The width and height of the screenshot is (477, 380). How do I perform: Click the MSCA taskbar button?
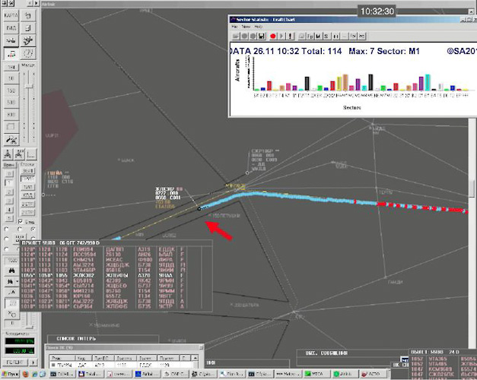pos(316,374)
